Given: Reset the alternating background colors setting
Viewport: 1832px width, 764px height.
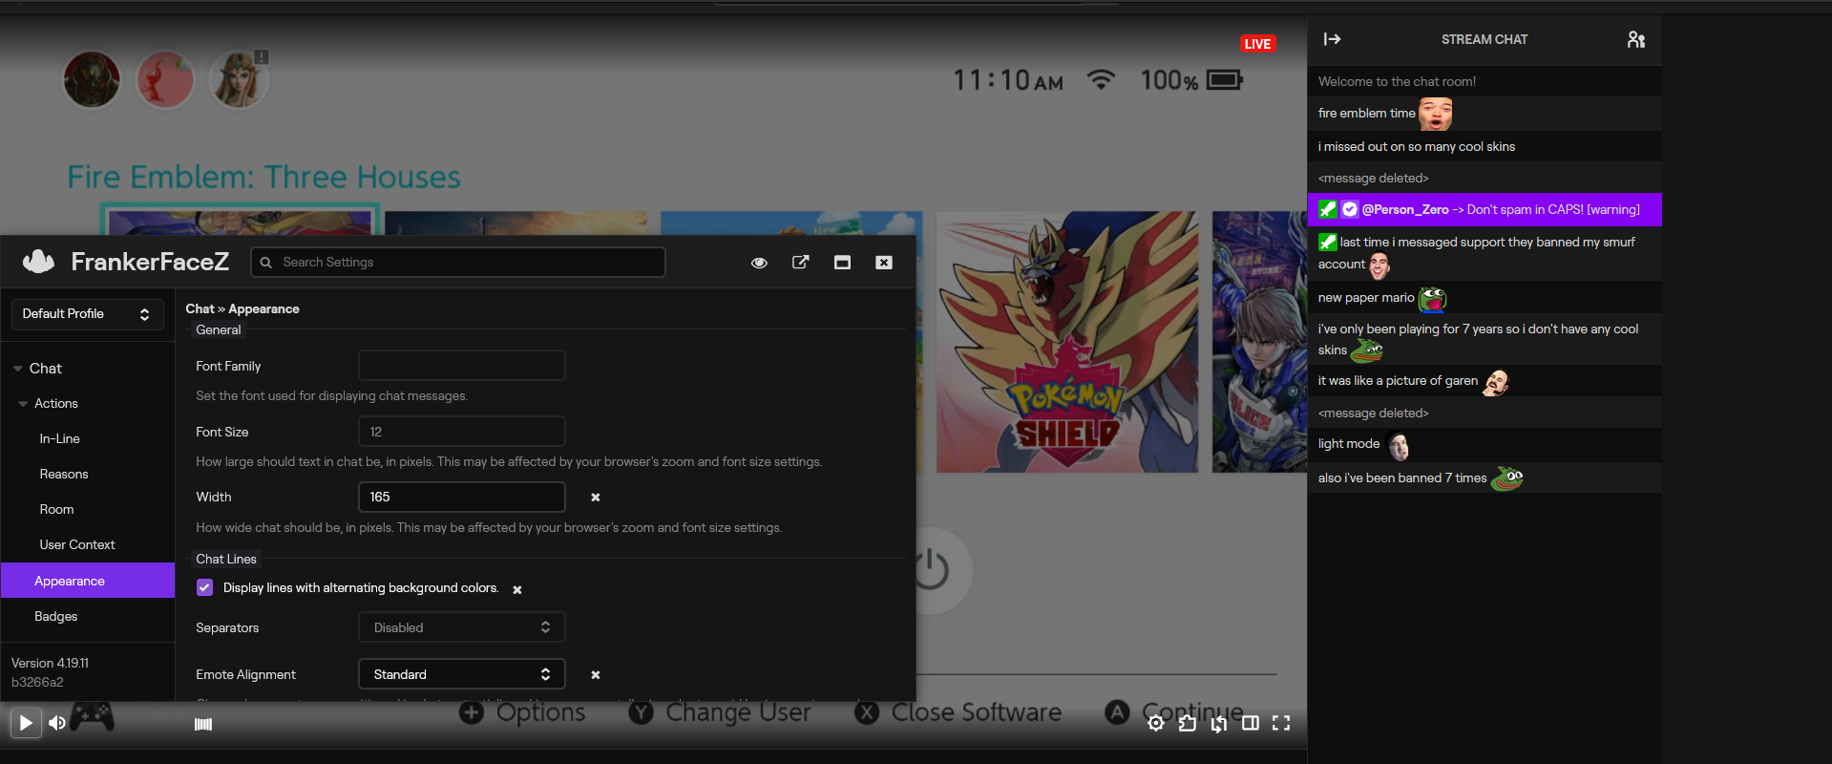Looking at the screenshot, I should point(517,590).
